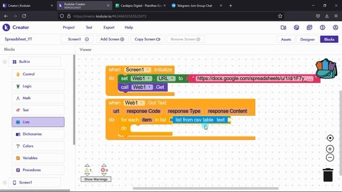Image resolution: width=342 pixels, height=192 pixels.
Task: Click the trash can in viewer
Action: [328, 174]
